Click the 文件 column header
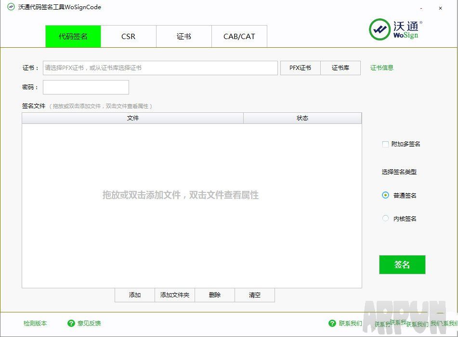The height and width of the screenshot is (337, 458). (x=132, y=118)
